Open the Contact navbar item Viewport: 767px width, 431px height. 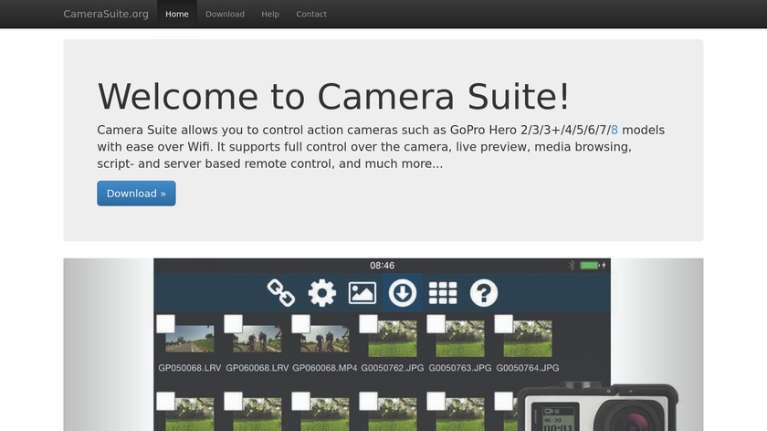311,15
